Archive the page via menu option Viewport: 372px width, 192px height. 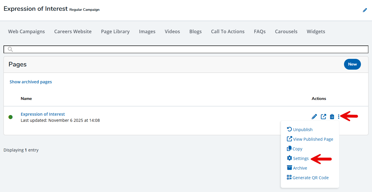300,168
